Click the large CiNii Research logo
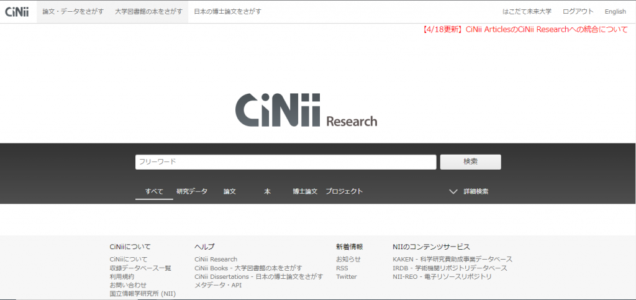 point(306,111)
